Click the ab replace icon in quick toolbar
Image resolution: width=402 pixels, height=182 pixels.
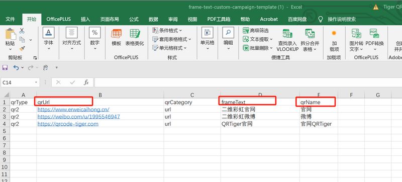point(46,68)
